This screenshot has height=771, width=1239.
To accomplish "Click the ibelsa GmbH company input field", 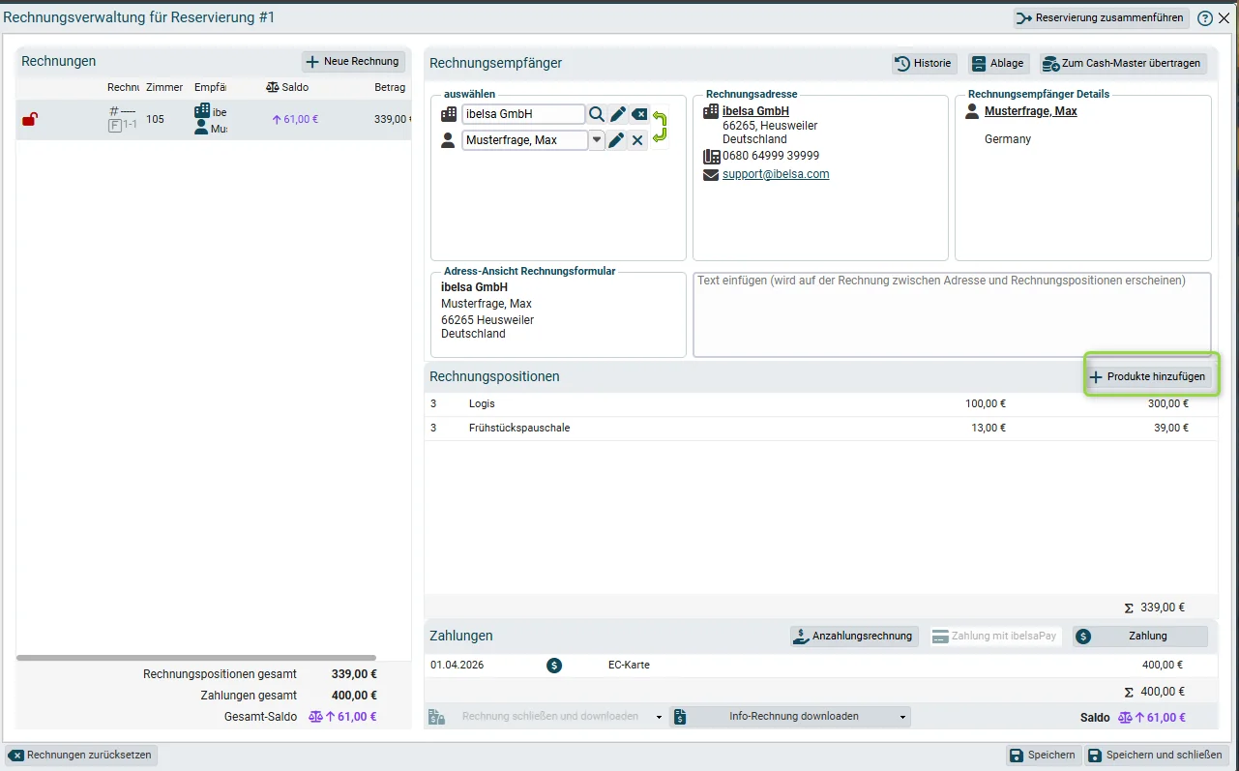I will click(523, 114).
